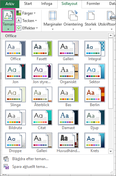Open the Orientering orientation menu

coord(73,20)
